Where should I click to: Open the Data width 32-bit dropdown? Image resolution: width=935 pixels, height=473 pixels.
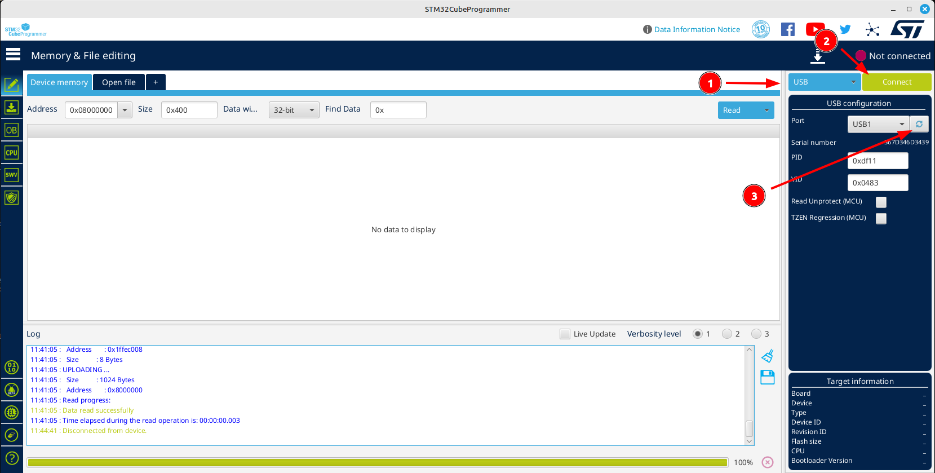pos(294,110)
